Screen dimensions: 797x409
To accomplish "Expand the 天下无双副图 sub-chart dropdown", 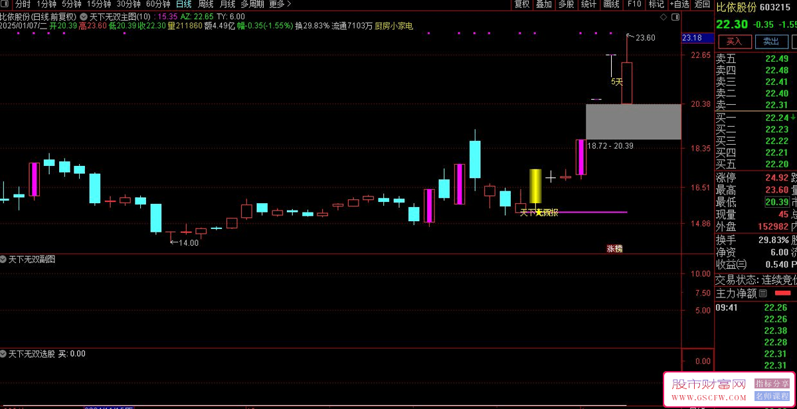I will click(4, 260).
